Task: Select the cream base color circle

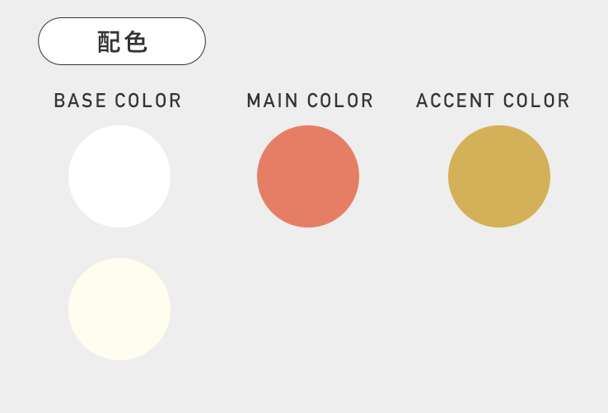Action: [119, 309]
